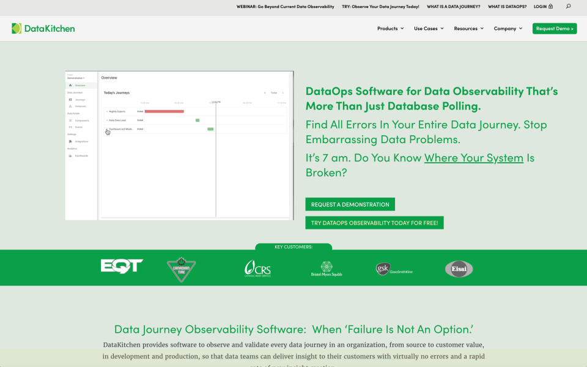Expand the Nightly Exports journey row
Screen dimensions: 587x367
pos(107,111)
